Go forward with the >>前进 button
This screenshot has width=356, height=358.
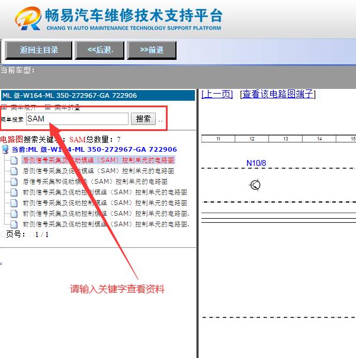point(152,50)
